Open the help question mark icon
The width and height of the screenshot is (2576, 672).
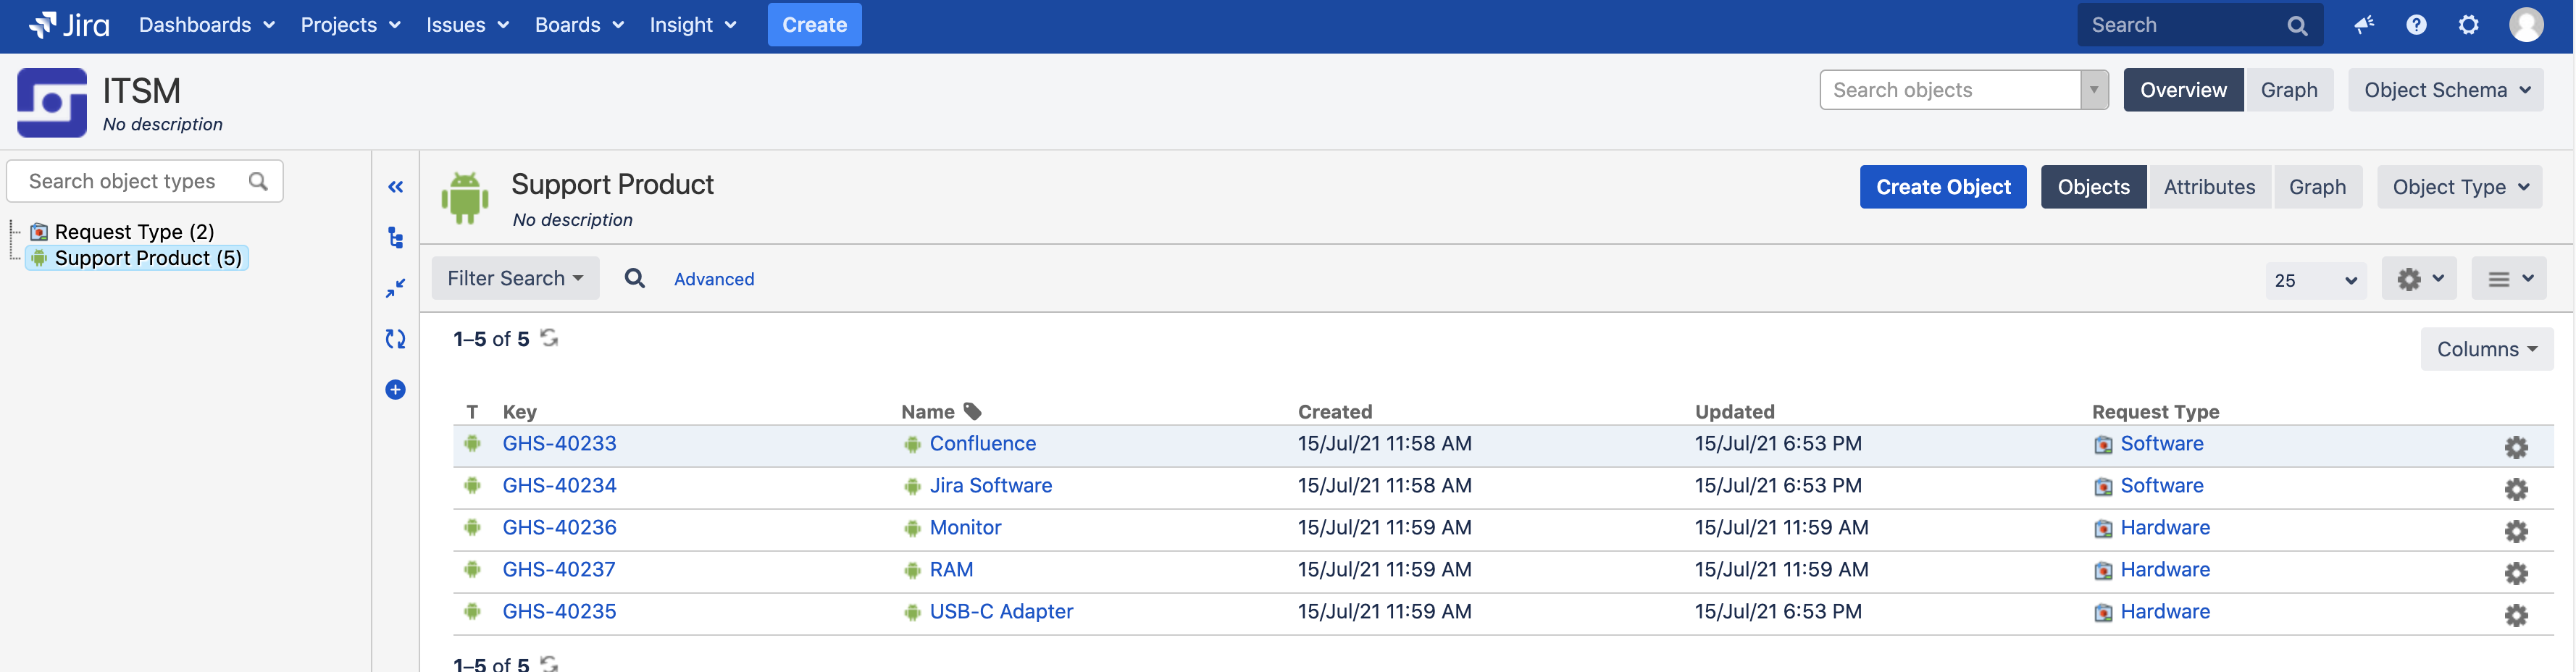click(x=2416, y=25)
